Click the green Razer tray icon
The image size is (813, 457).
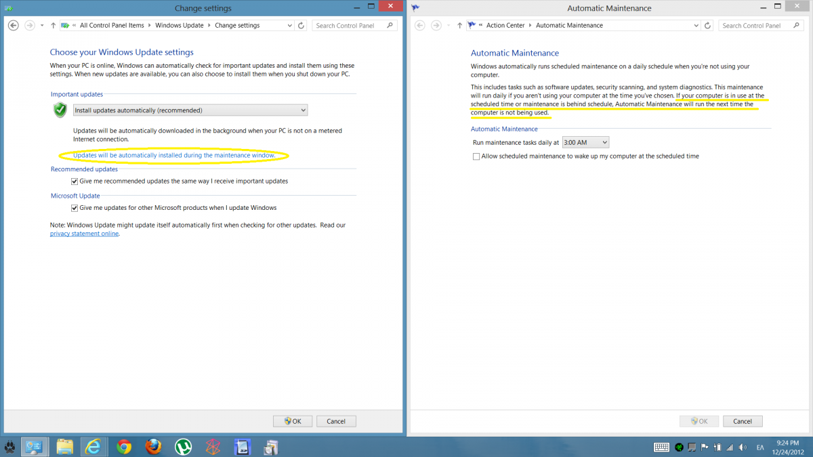(x=680, y=447)
